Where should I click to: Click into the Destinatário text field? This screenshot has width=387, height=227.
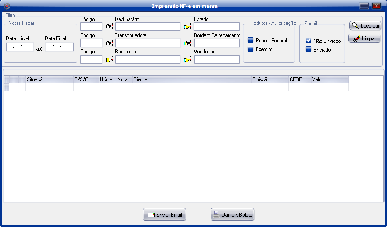click(x=148, y=27)
